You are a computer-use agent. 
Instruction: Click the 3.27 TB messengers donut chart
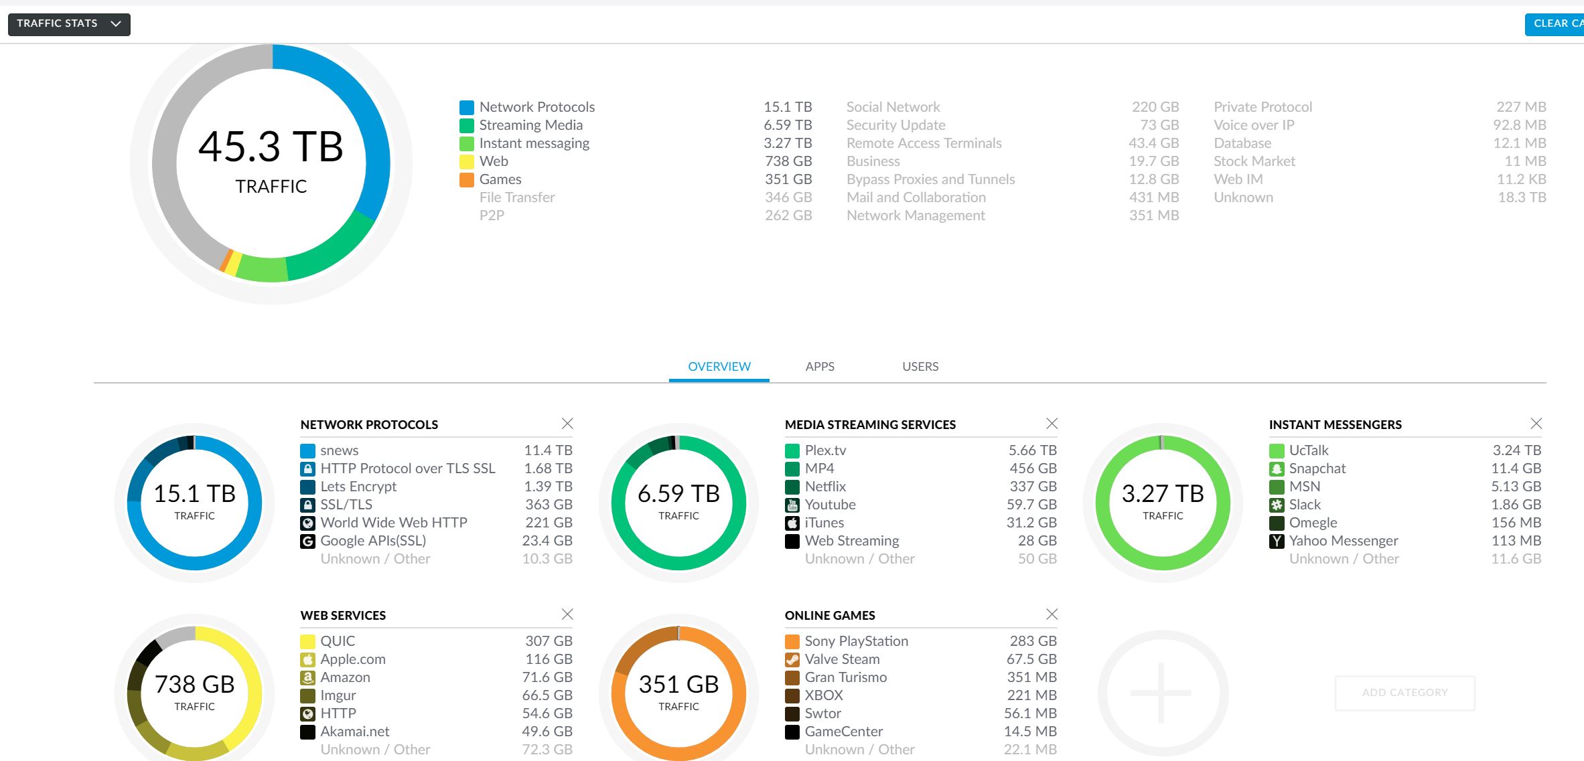[x=1163, y=503]
